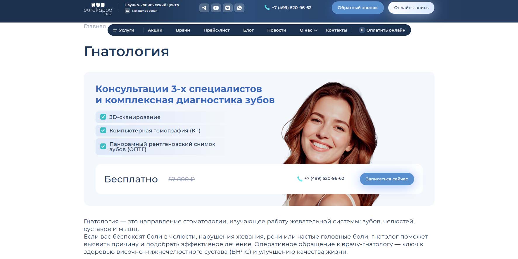This screenshot has height=259, width=518.
Task: Open the Акции menu item
Action: click(x=155, y=30)
